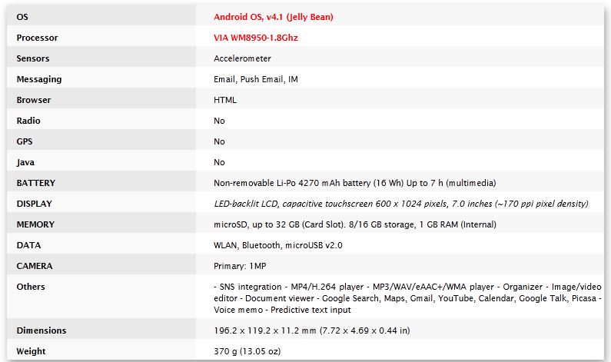Click the Radio row label
This screenshot has width=611, height=362.
28,121
